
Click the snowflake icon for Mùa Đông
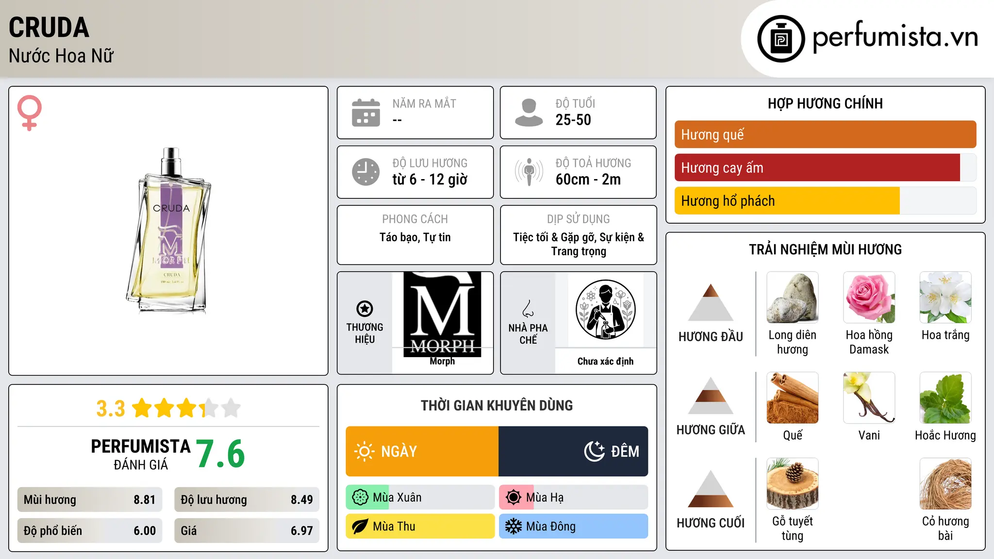pos(513,526)
